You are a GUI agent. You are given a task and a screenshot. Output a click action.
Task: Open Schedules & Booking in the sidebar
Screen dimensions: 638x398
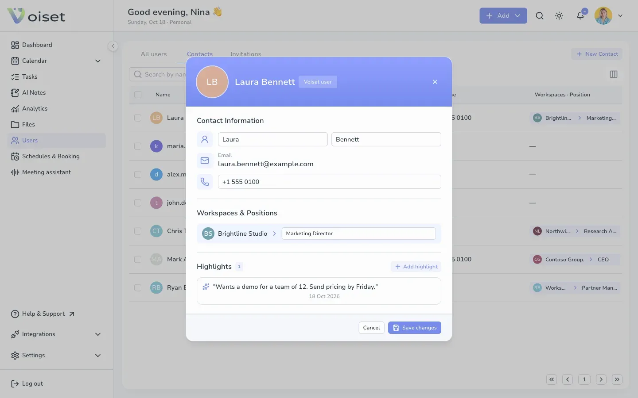(57, 156)
